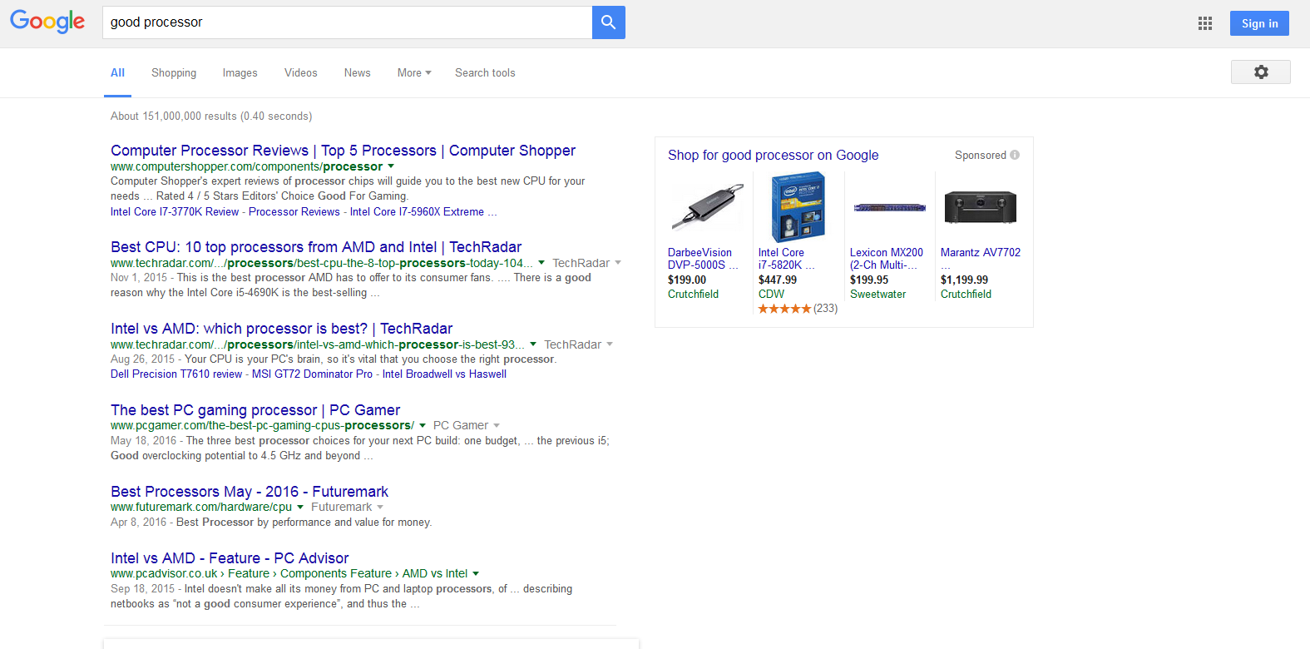The image size is (1310, 649).
Task: Open Lexicon MX200 listing
Action: click(887, 259)
